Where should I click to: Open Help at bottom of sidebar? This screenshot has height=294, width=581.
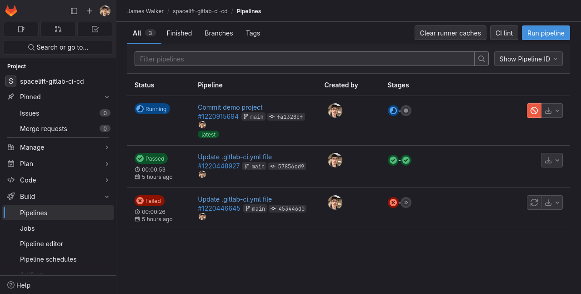click(x=19, y=285)
